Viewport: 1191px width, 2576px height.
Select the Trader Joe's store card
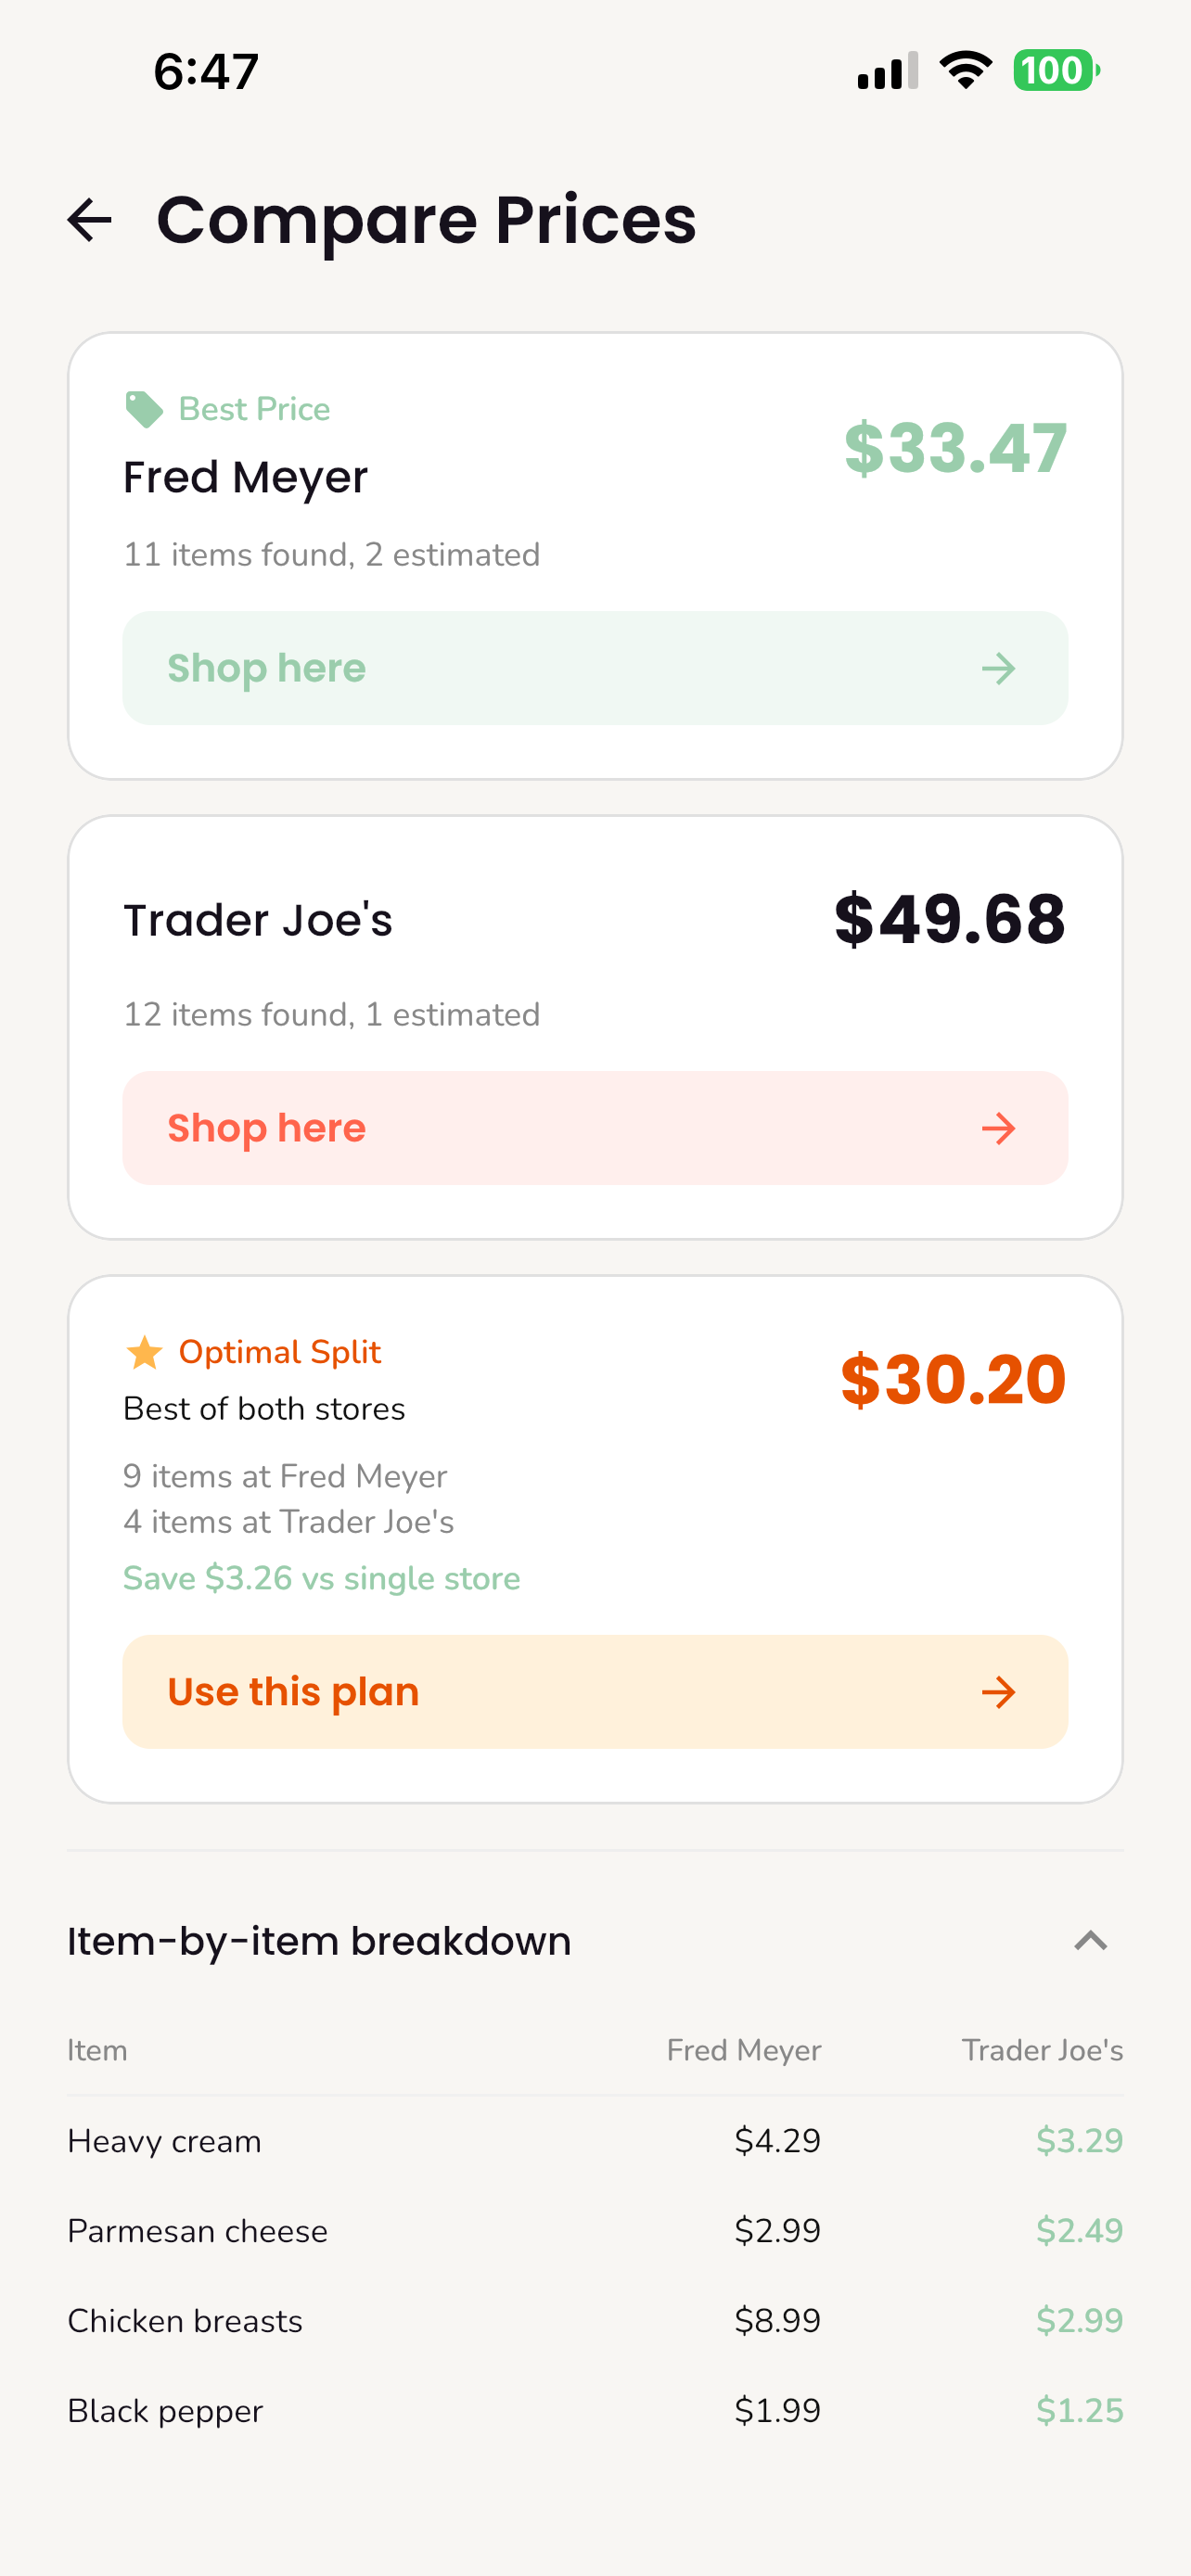pos(595,920)
